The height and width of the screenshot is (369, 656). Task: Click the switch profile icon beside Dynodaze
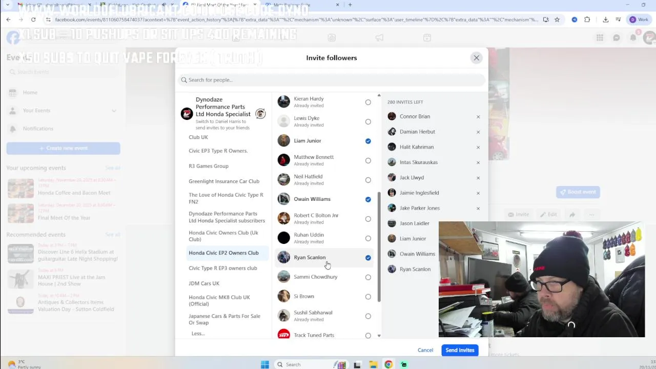(x=260, y=114)
